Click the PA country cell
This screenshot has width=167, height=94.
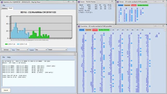[132, 43]
